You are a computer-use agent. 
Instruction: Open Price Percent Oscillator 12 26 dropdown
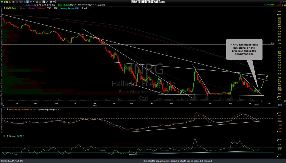pyautogui.click(x=36, y=110)
